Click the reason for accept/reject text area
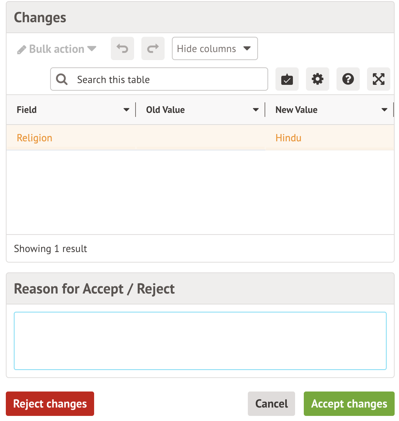The image size is (399, 421). 200,341
